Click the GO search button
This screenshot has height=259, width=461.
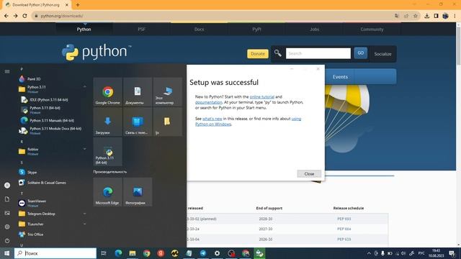pyautogui.click(x=360, y=53)
